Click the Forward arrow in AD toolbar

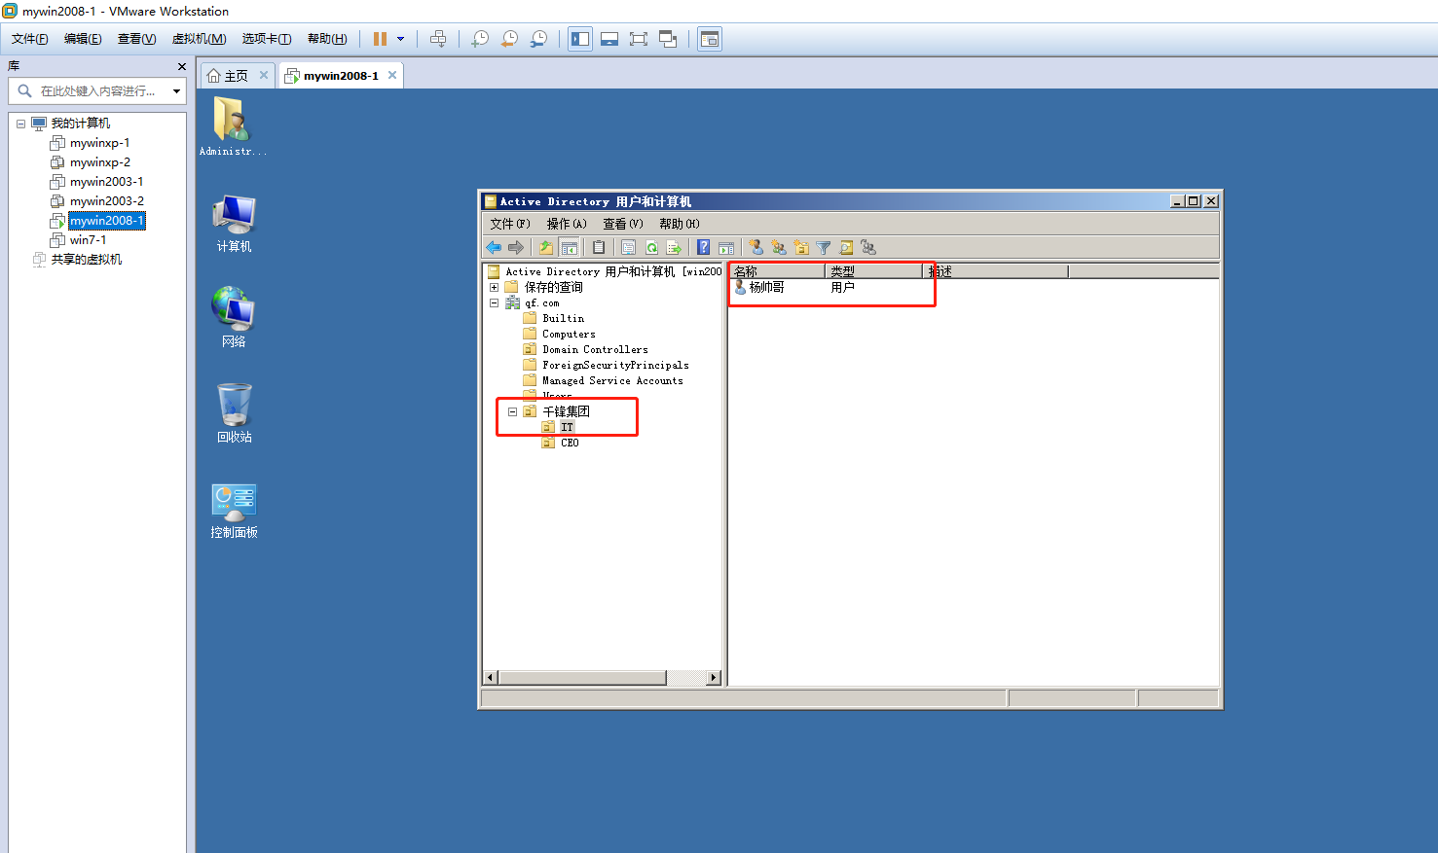click(x=516, y=247)
